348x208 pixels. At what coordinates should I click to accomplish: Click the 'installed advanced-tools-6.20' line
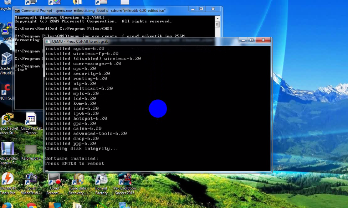pos(86,133)
